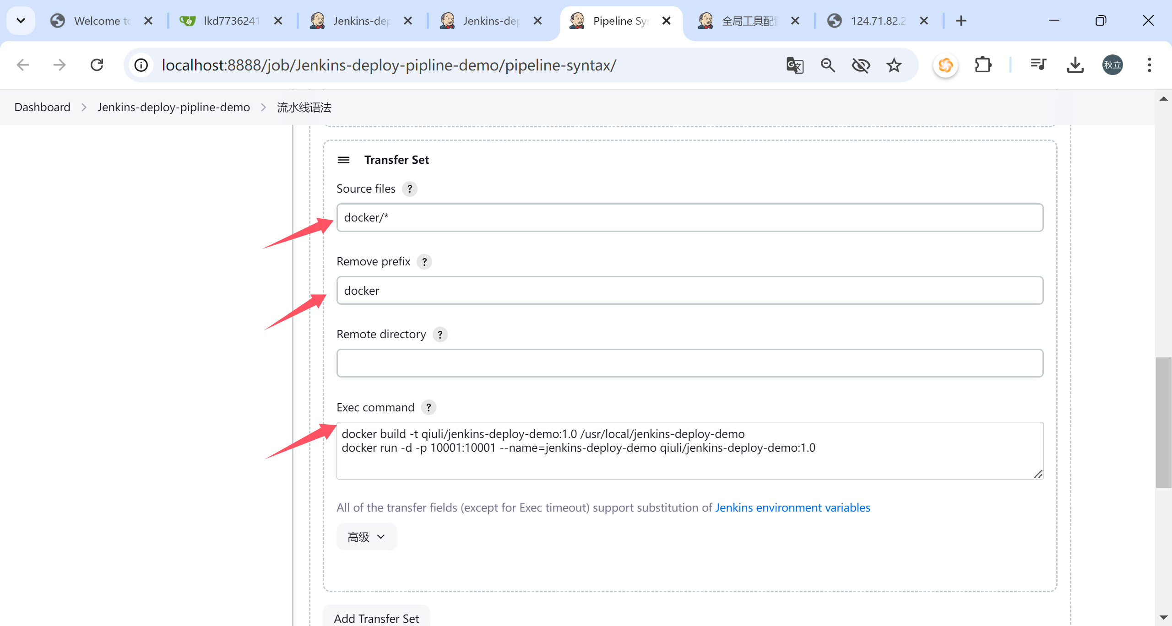The width and height of the screenshot is (1172, 626).
Task: Click the Add Transfer Set button
Action: tap(376, 618)
